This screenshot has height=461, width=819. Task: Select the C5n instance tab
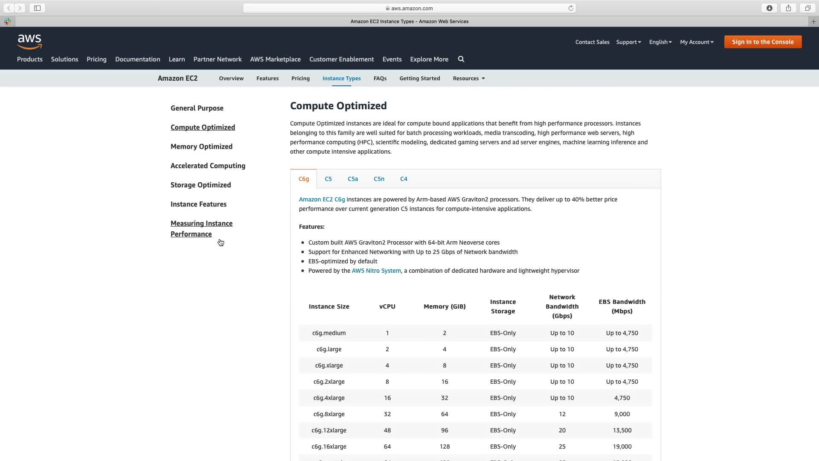click(379, 179)
